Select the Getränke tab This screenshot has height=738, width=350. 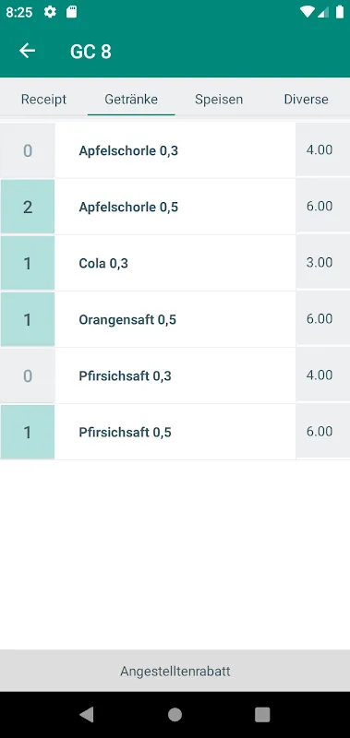pyautogui.click(x=131, y=100)
